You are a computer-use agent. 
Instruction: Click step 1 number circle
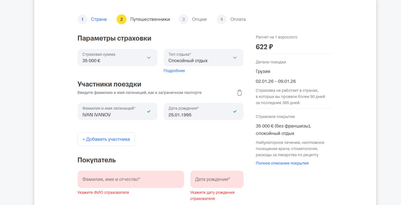82,19
